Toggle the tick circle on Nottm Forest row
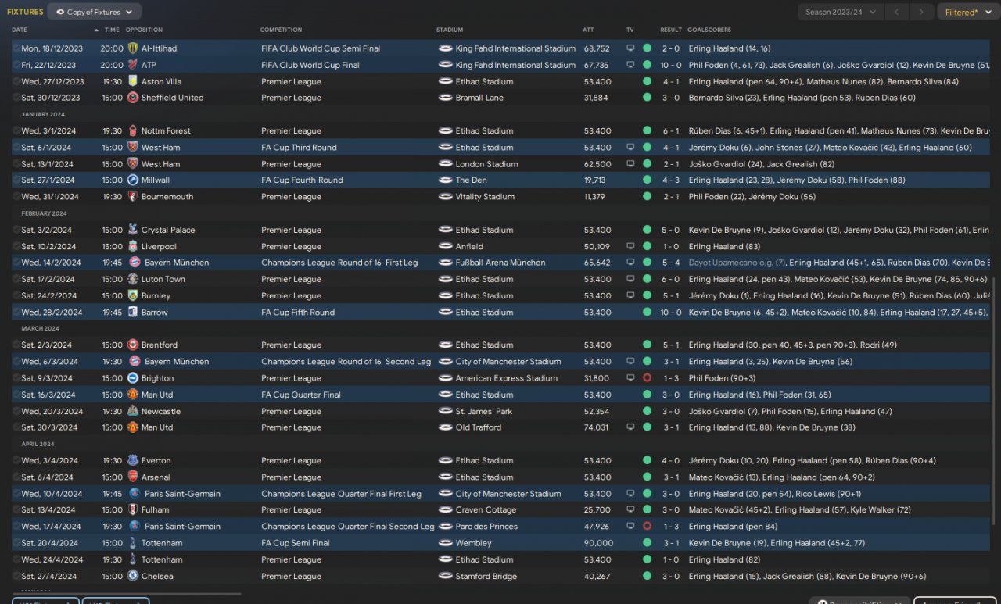Viewport: 1001px width, 604px height. pos(16,130)
